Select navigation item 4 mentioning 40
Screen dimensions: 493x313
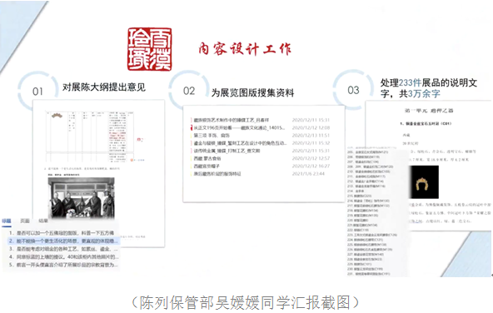click(x=64, y=256)
